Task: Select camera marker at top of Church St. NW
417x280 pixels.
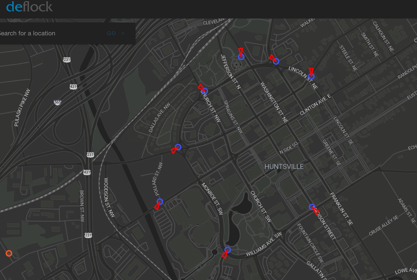Action: 205,91
